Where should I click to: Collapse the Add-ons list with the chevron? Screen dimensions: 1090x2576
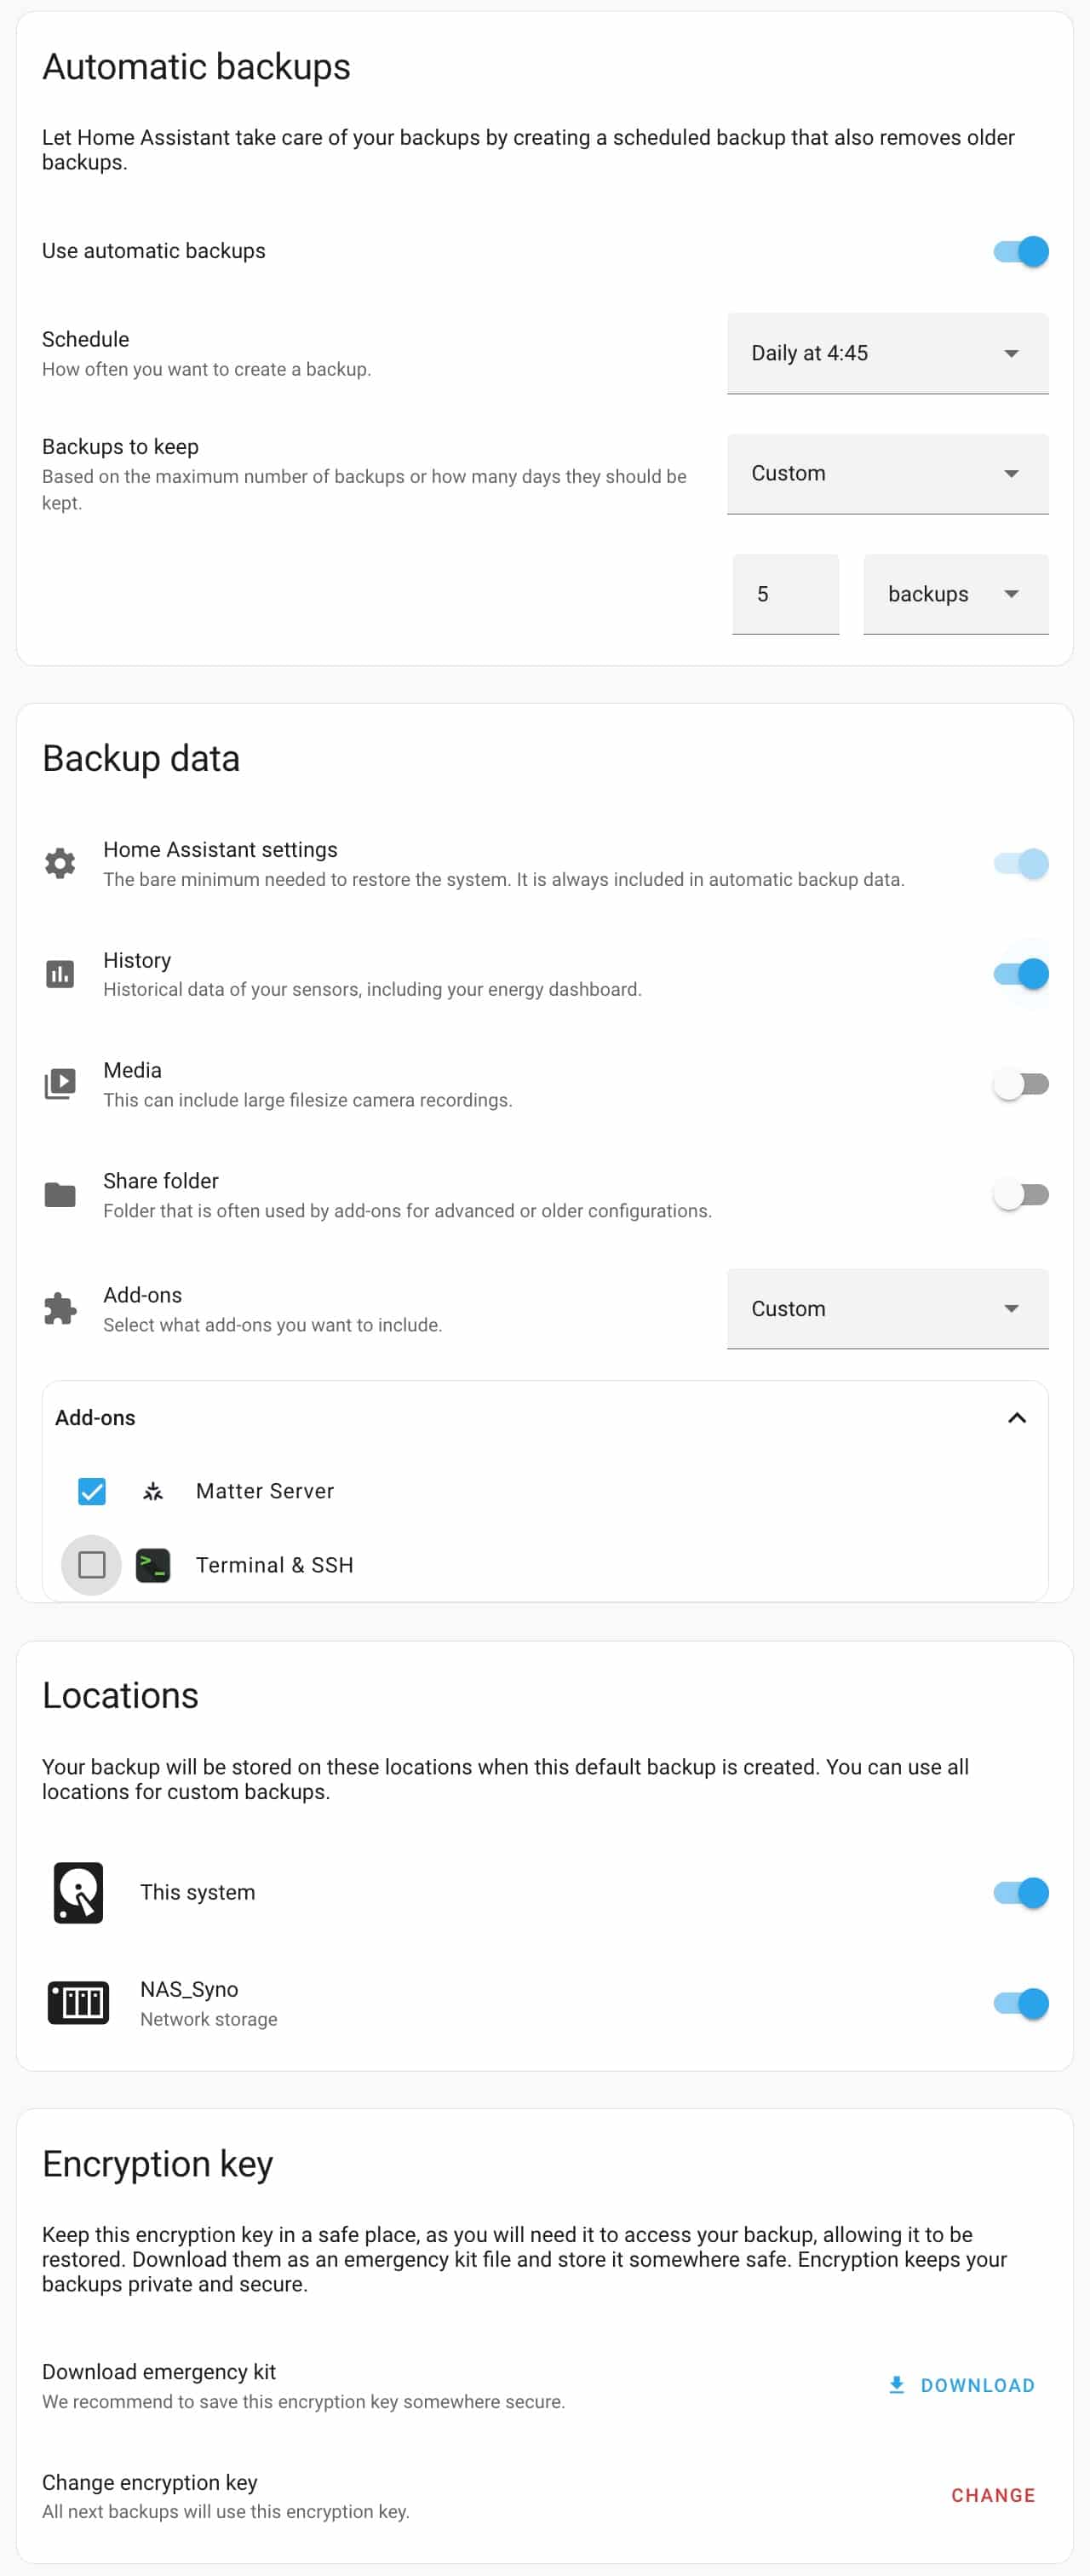pos(1017,1418)
